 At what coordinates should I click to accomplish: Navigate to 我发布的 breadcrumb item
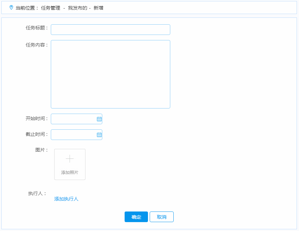point(77,8)
